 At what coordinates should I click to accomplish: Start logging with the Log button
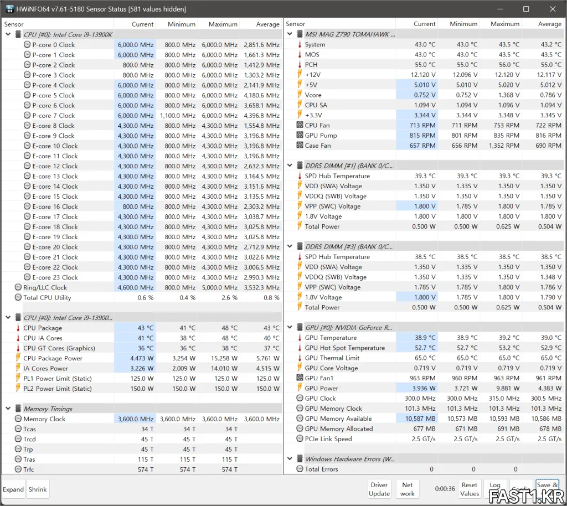495,489
